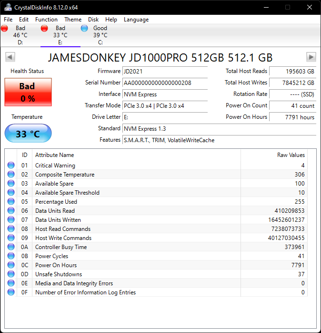Click the 33 °C temperature button
The width and height of the screenshot is (321, 333).
[x=28, y=134]
